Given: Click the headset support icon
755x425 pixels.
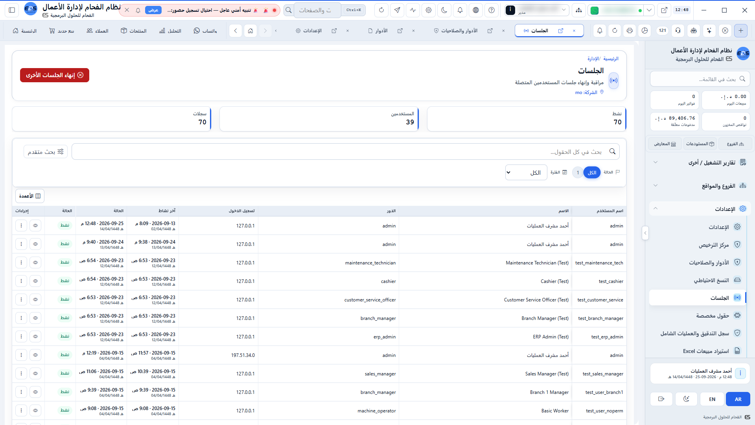Looking at the screenshot, I should tap(678, 31).
